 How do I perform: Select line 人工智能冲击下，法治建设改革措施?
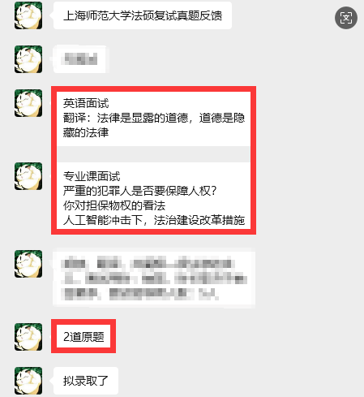click(x=154, y=220)
